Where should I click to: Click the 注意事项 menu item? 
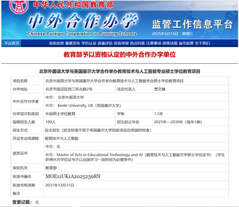click(154, 44)
